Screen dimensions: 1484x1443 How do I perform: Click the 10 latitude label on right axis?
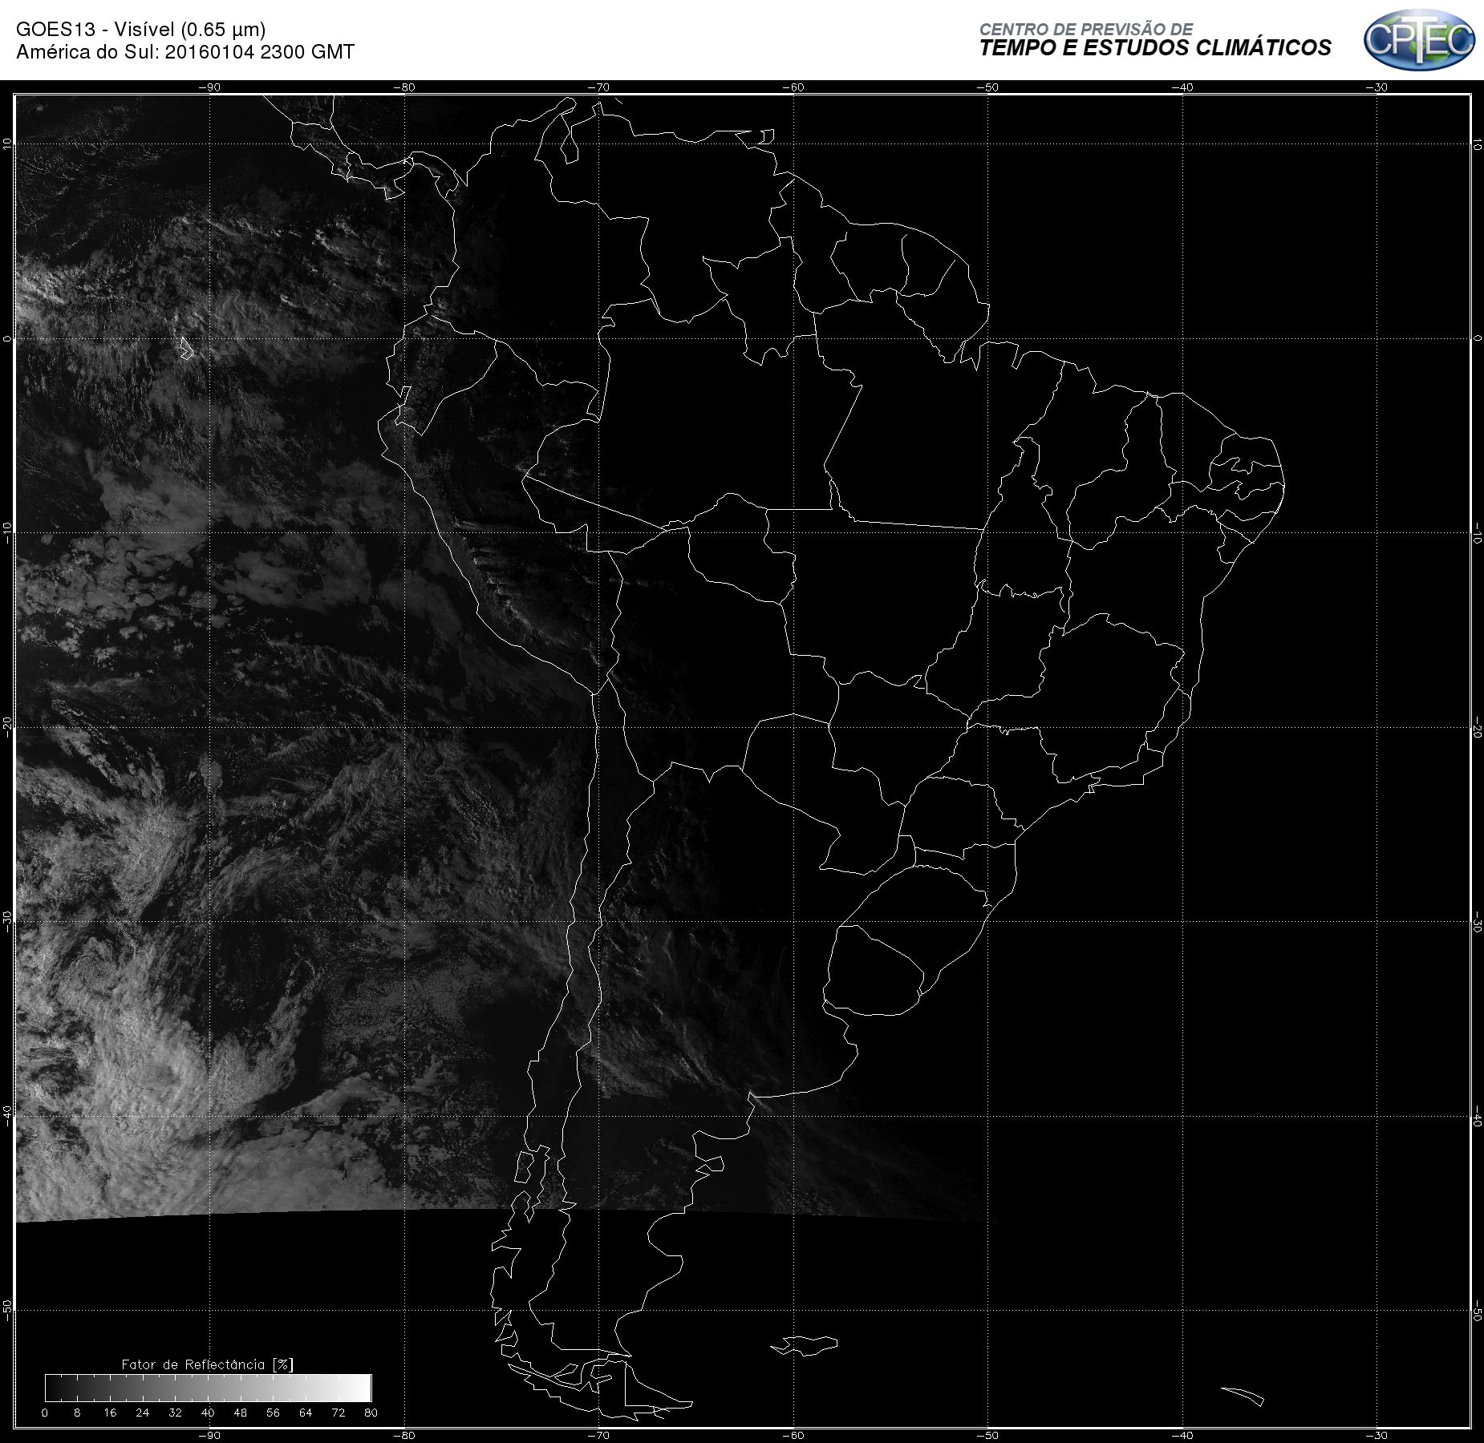[1478, 144]
